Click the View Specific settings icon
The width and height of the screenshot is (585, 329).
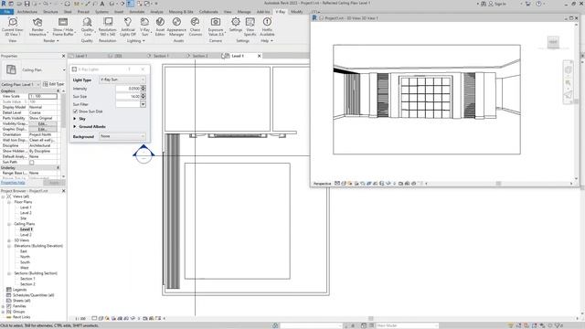tap(250, 22)
